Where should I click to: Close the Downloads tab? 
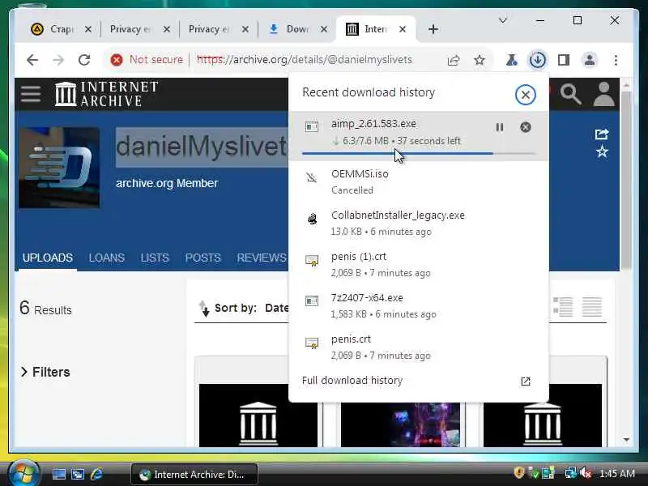(x=324, y=29)
